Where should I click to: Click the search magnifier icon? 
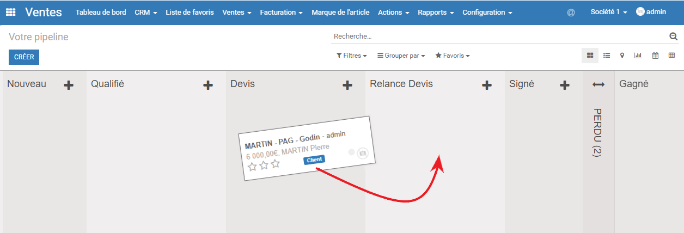(x=673, y=36)
